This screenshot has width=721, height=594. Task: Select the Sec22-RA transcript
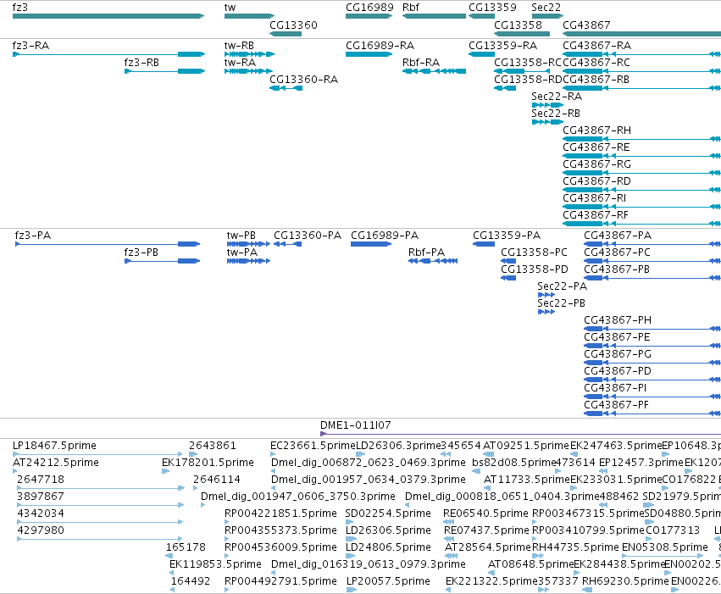point(547,105)
